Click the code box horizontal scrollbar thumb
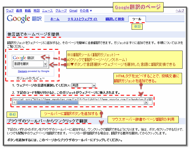Image resolution: width=190 pixels, height=149 pixels. coord(48,103)
